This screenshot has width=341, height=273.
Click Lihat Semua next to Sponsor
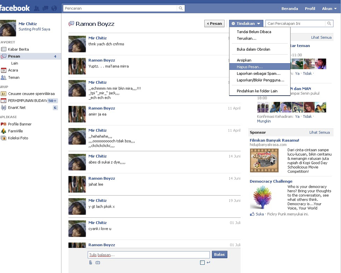[x=319, y=133]
